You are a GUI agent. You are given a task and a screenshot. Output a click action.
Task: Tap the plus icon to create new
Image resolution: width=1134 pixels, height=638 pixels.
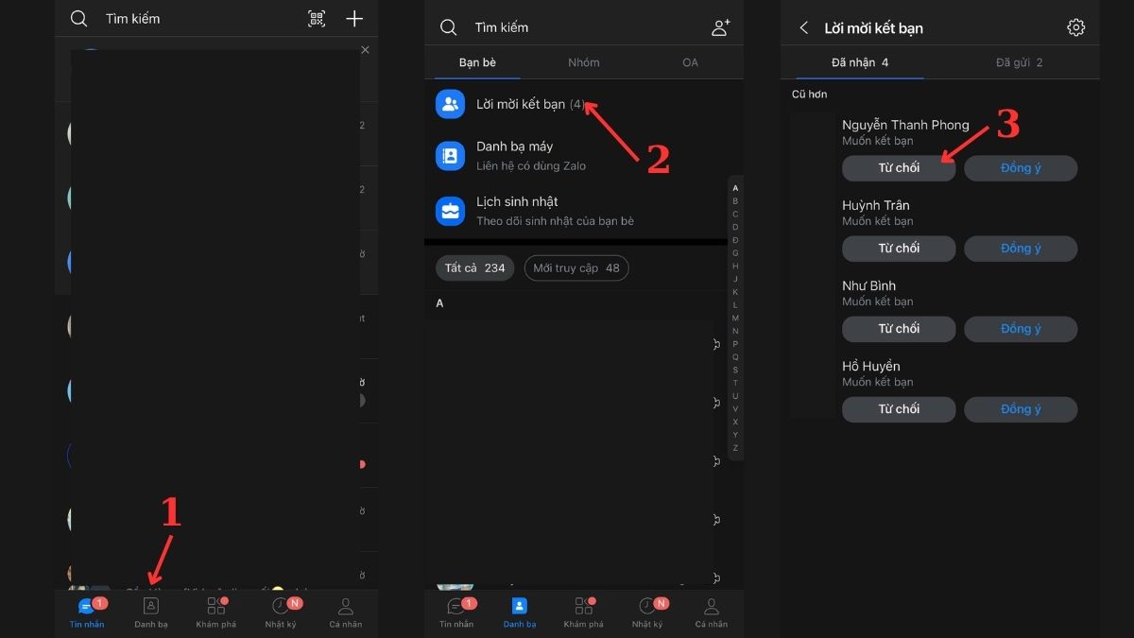point(354,19)
